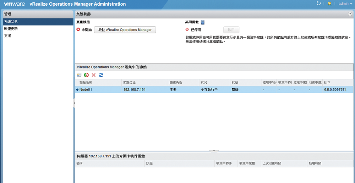Select 支援 in the left menu

38,36
